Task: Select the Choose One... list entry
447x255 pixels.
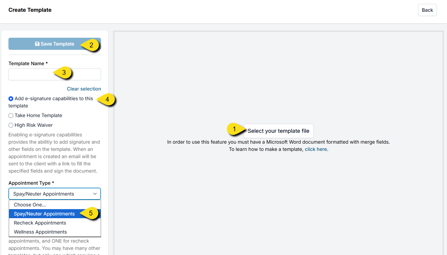Action: (x=30, y=205)
